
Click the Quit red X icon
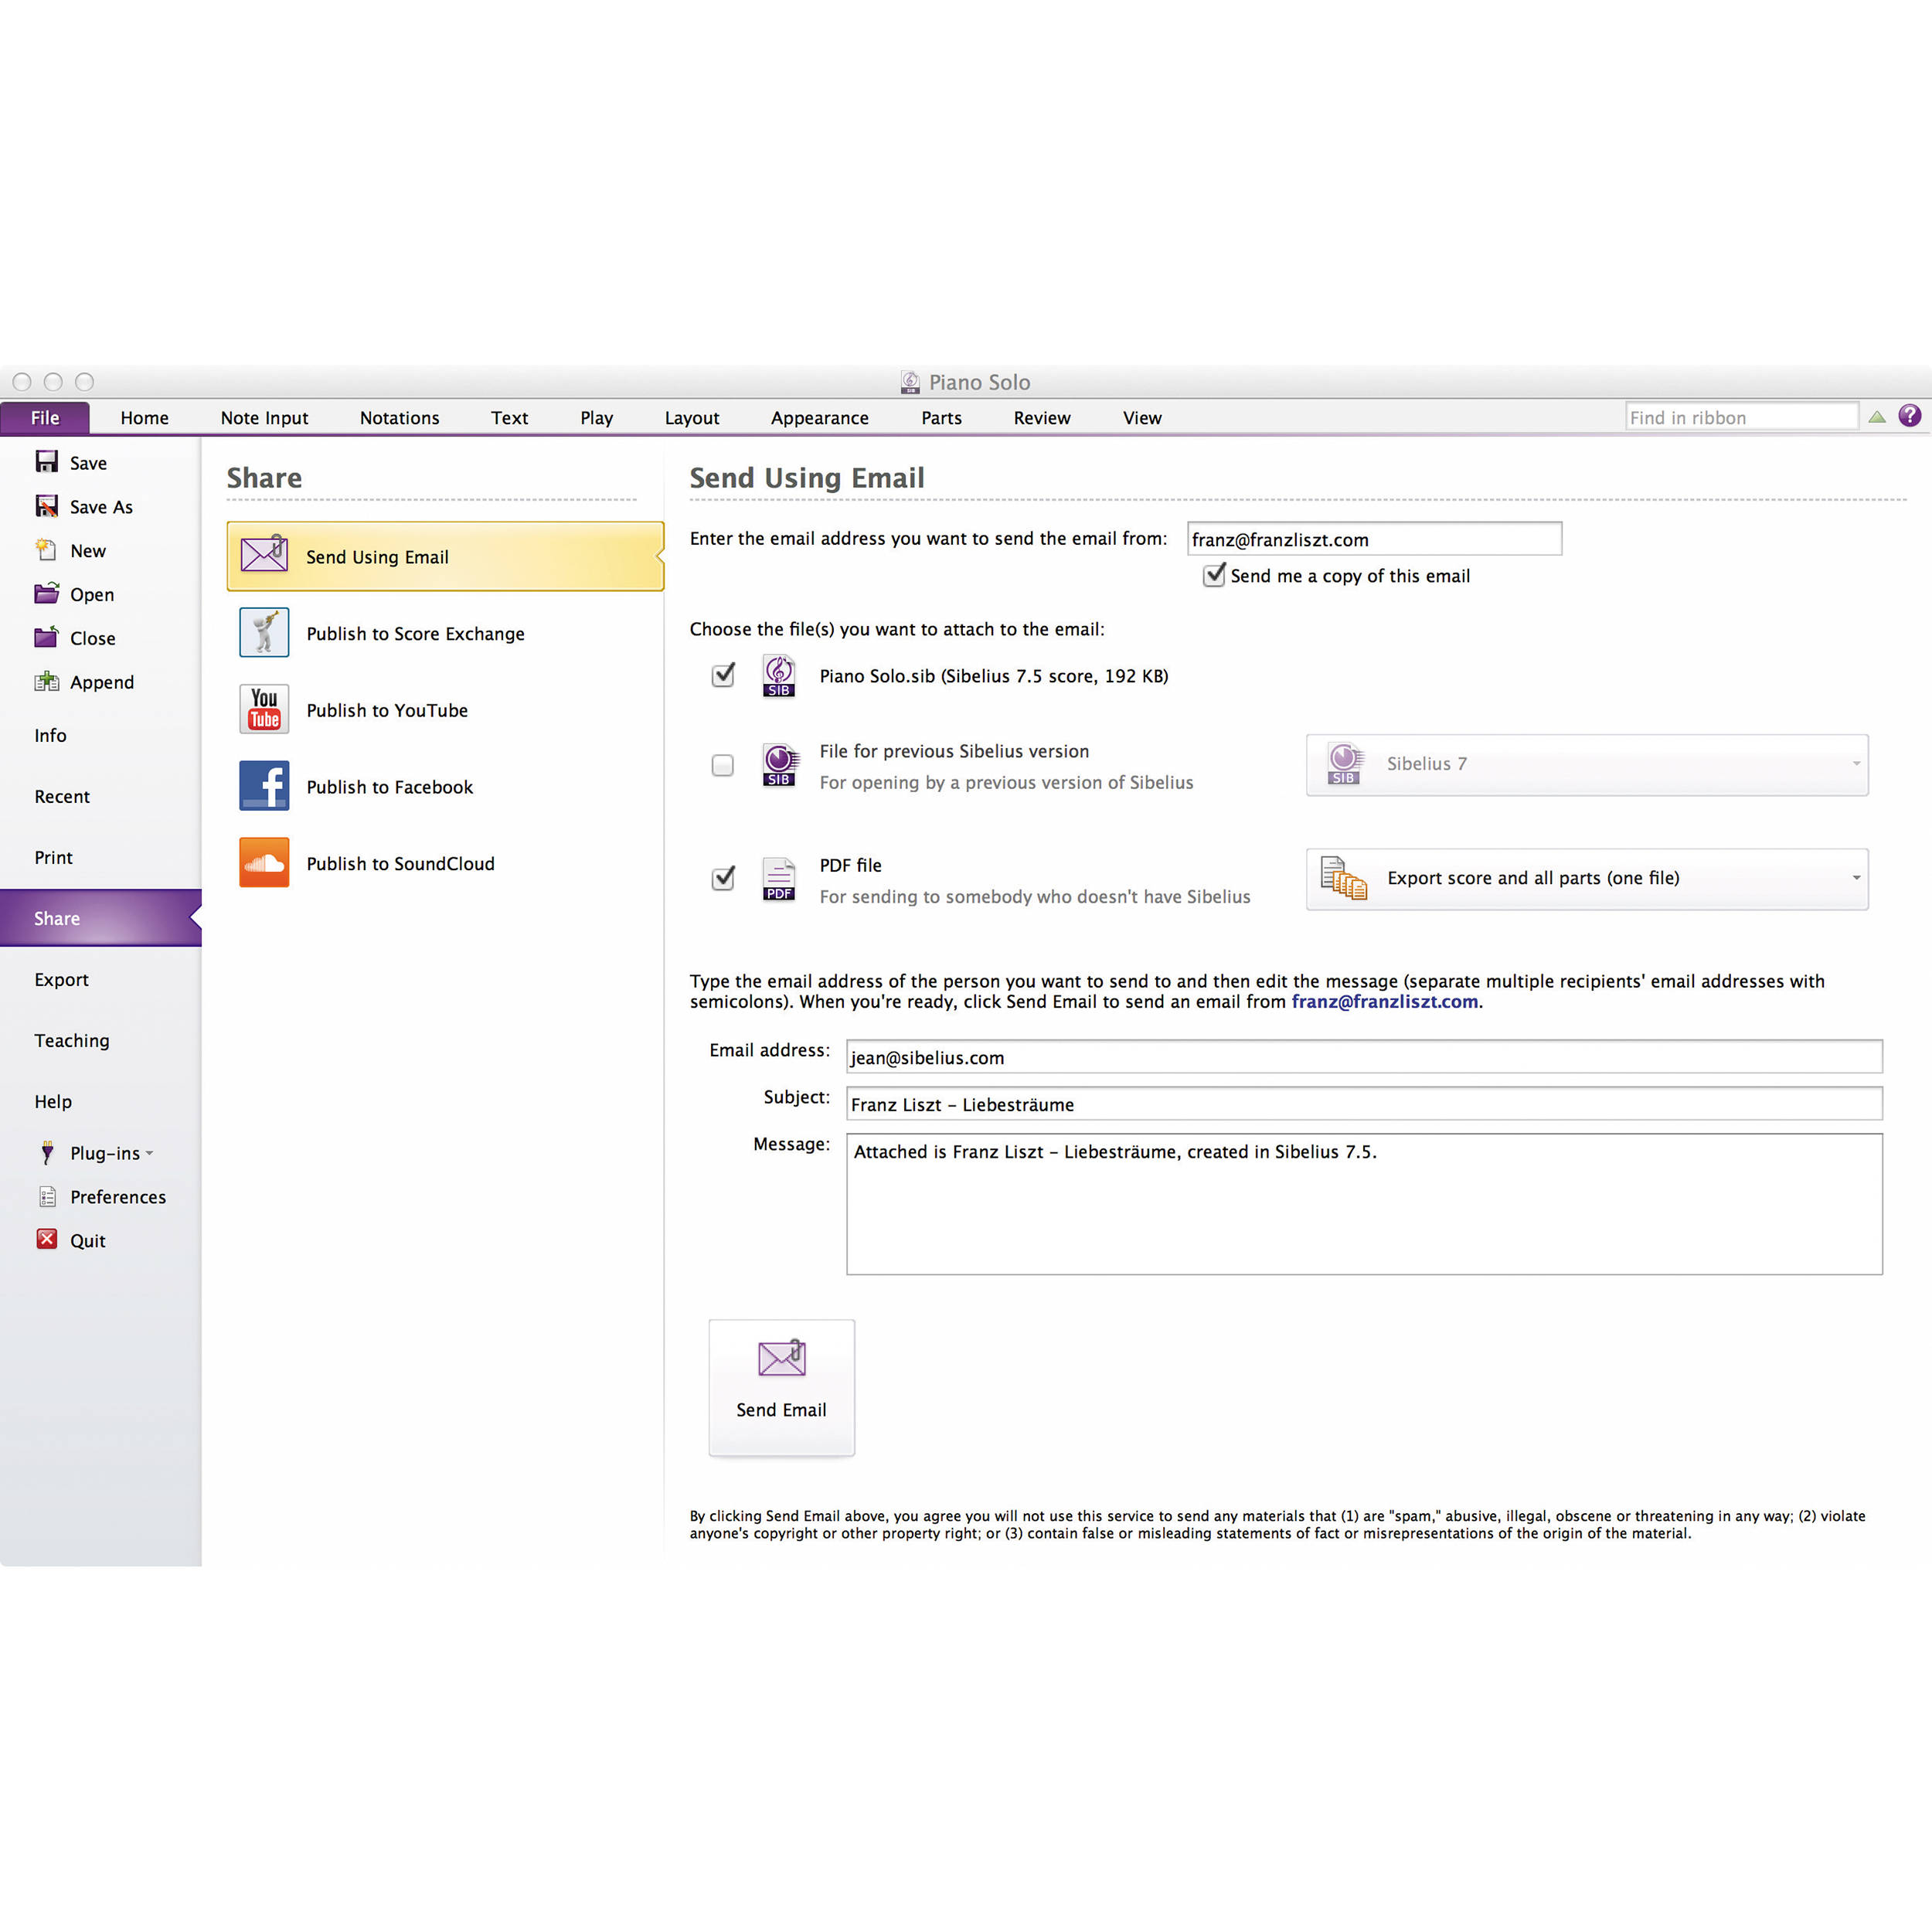[x=47, y=1239]
